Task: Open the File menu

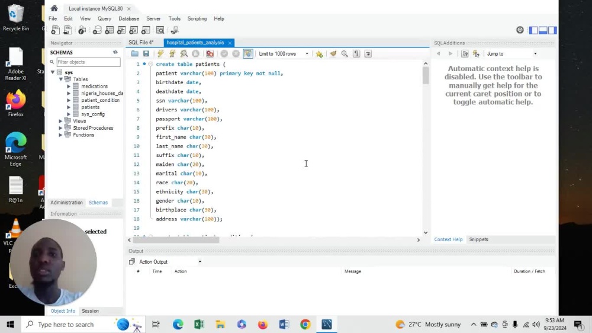Action: point(53,18)
